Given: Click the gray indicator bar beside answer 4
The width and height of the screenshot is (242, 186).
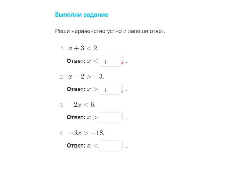Looking at the screenshot, I should (x=122, y=146).
